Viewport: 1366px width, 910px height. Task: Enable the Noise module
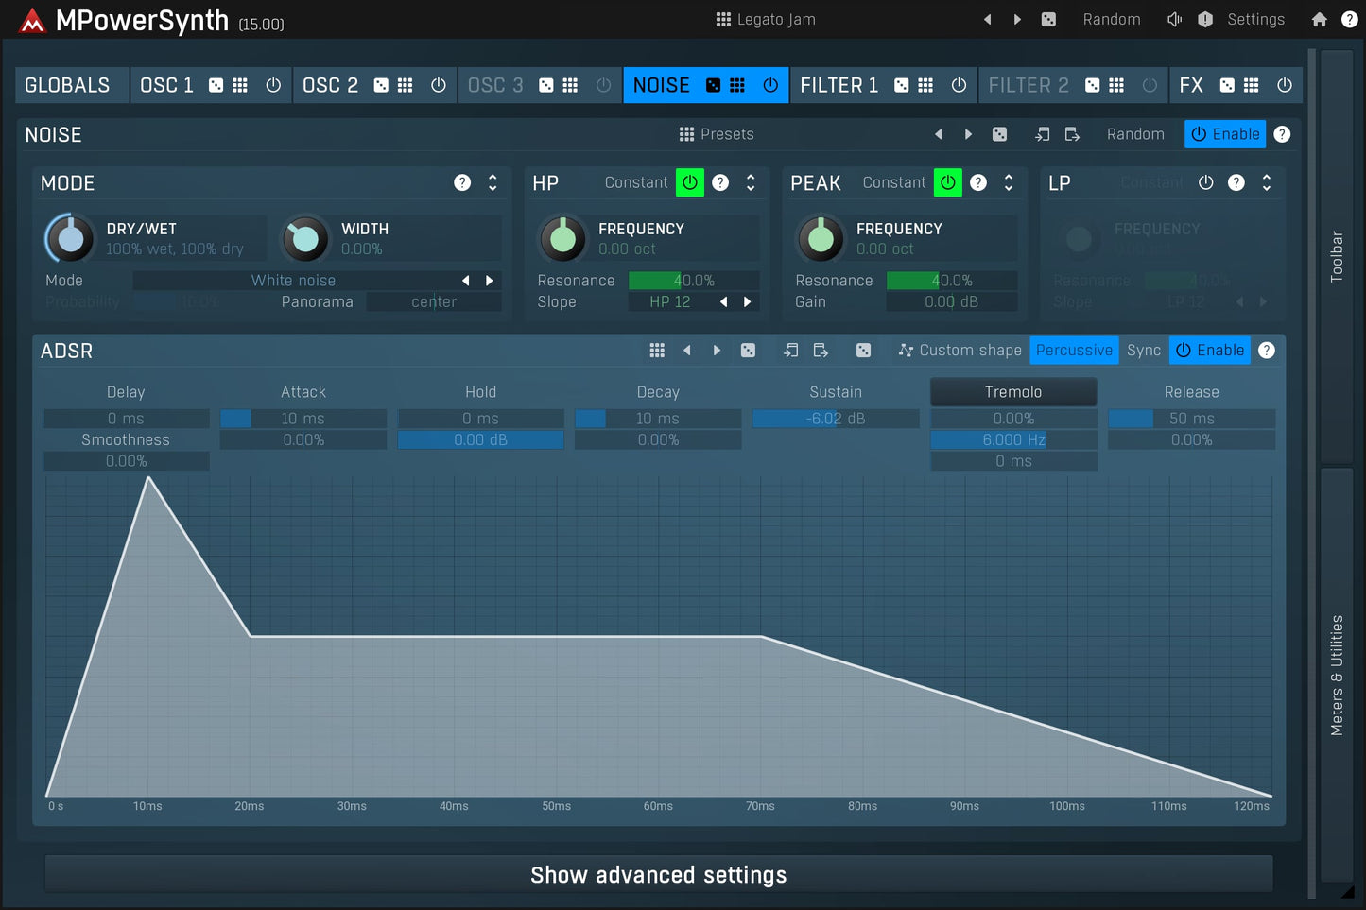(1225, 133)
